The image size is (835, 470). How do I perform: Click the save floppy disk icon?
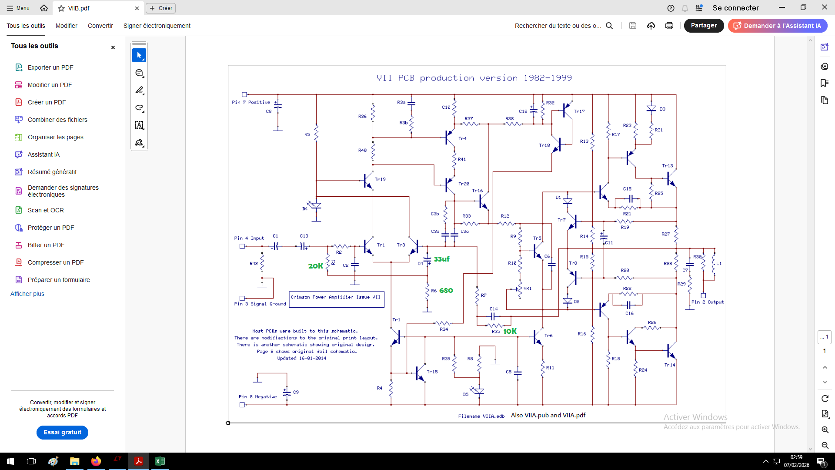[633, 26]
